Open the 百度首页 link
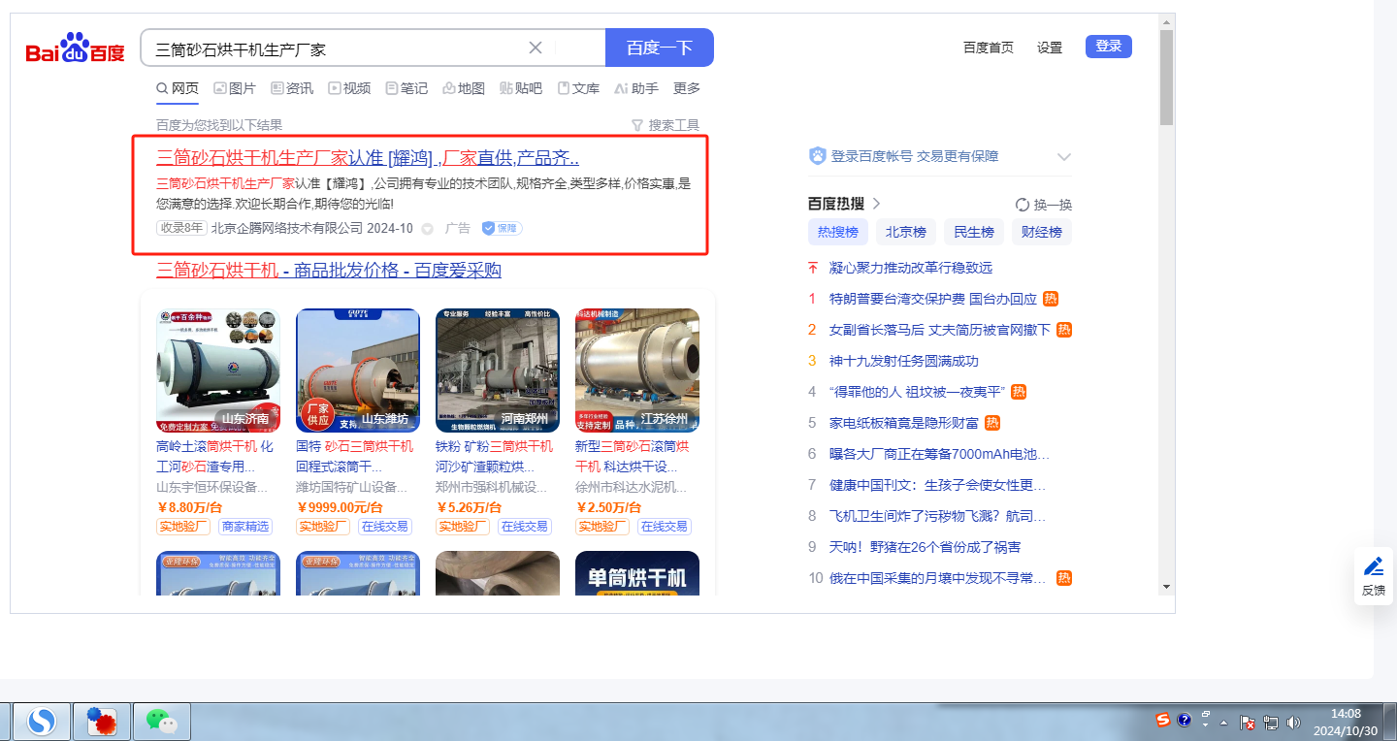The width and height of the screenshot is (1397, 741). click(989, 48)
